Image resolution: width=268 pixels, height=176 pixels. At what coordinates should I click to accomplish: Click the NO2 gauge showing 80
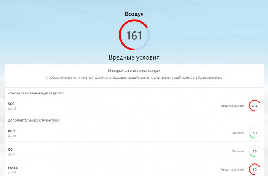point(254,133)
